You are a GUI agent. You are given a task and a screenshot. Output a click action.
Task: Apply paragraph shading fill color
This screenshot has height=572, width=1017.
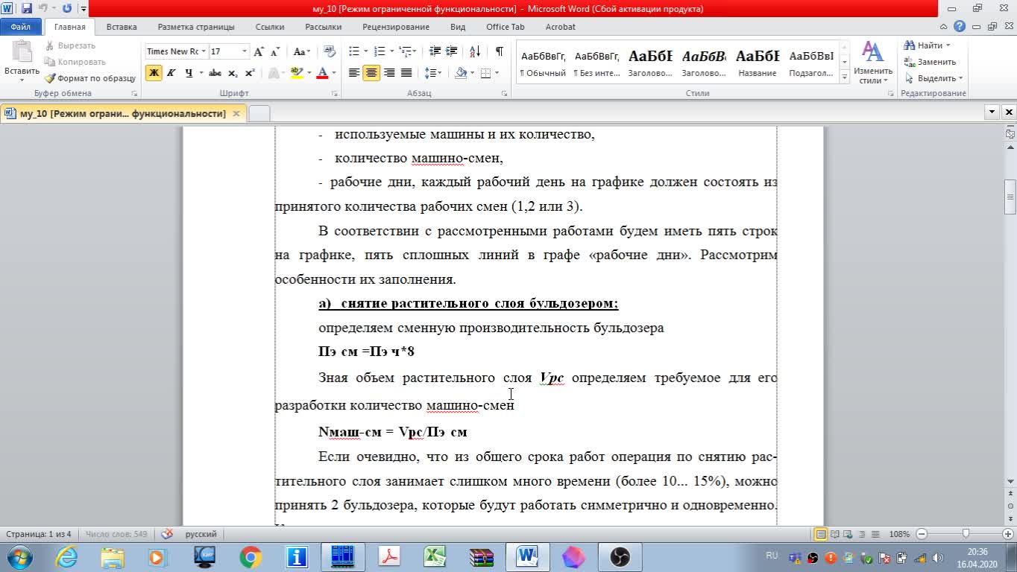461,73
